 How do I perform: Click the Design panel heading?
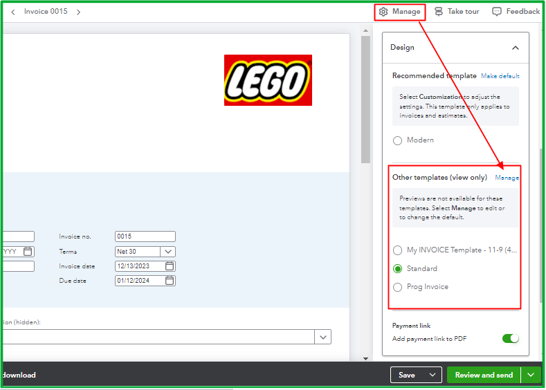[402, 47]
